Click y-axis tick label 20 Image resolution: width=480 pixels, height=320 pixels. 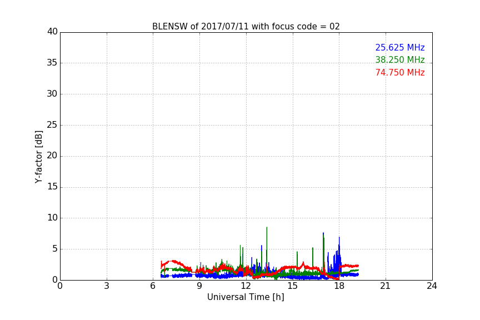click(x=52, y=156)
